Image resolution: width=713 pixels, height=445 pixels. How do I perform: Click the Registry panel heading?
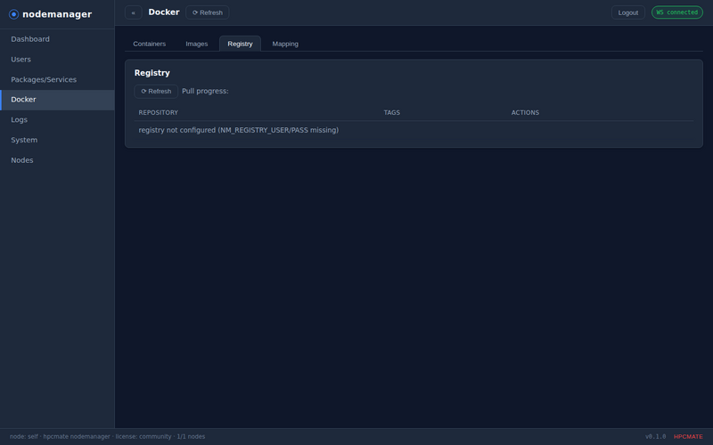tap(152, 73)
